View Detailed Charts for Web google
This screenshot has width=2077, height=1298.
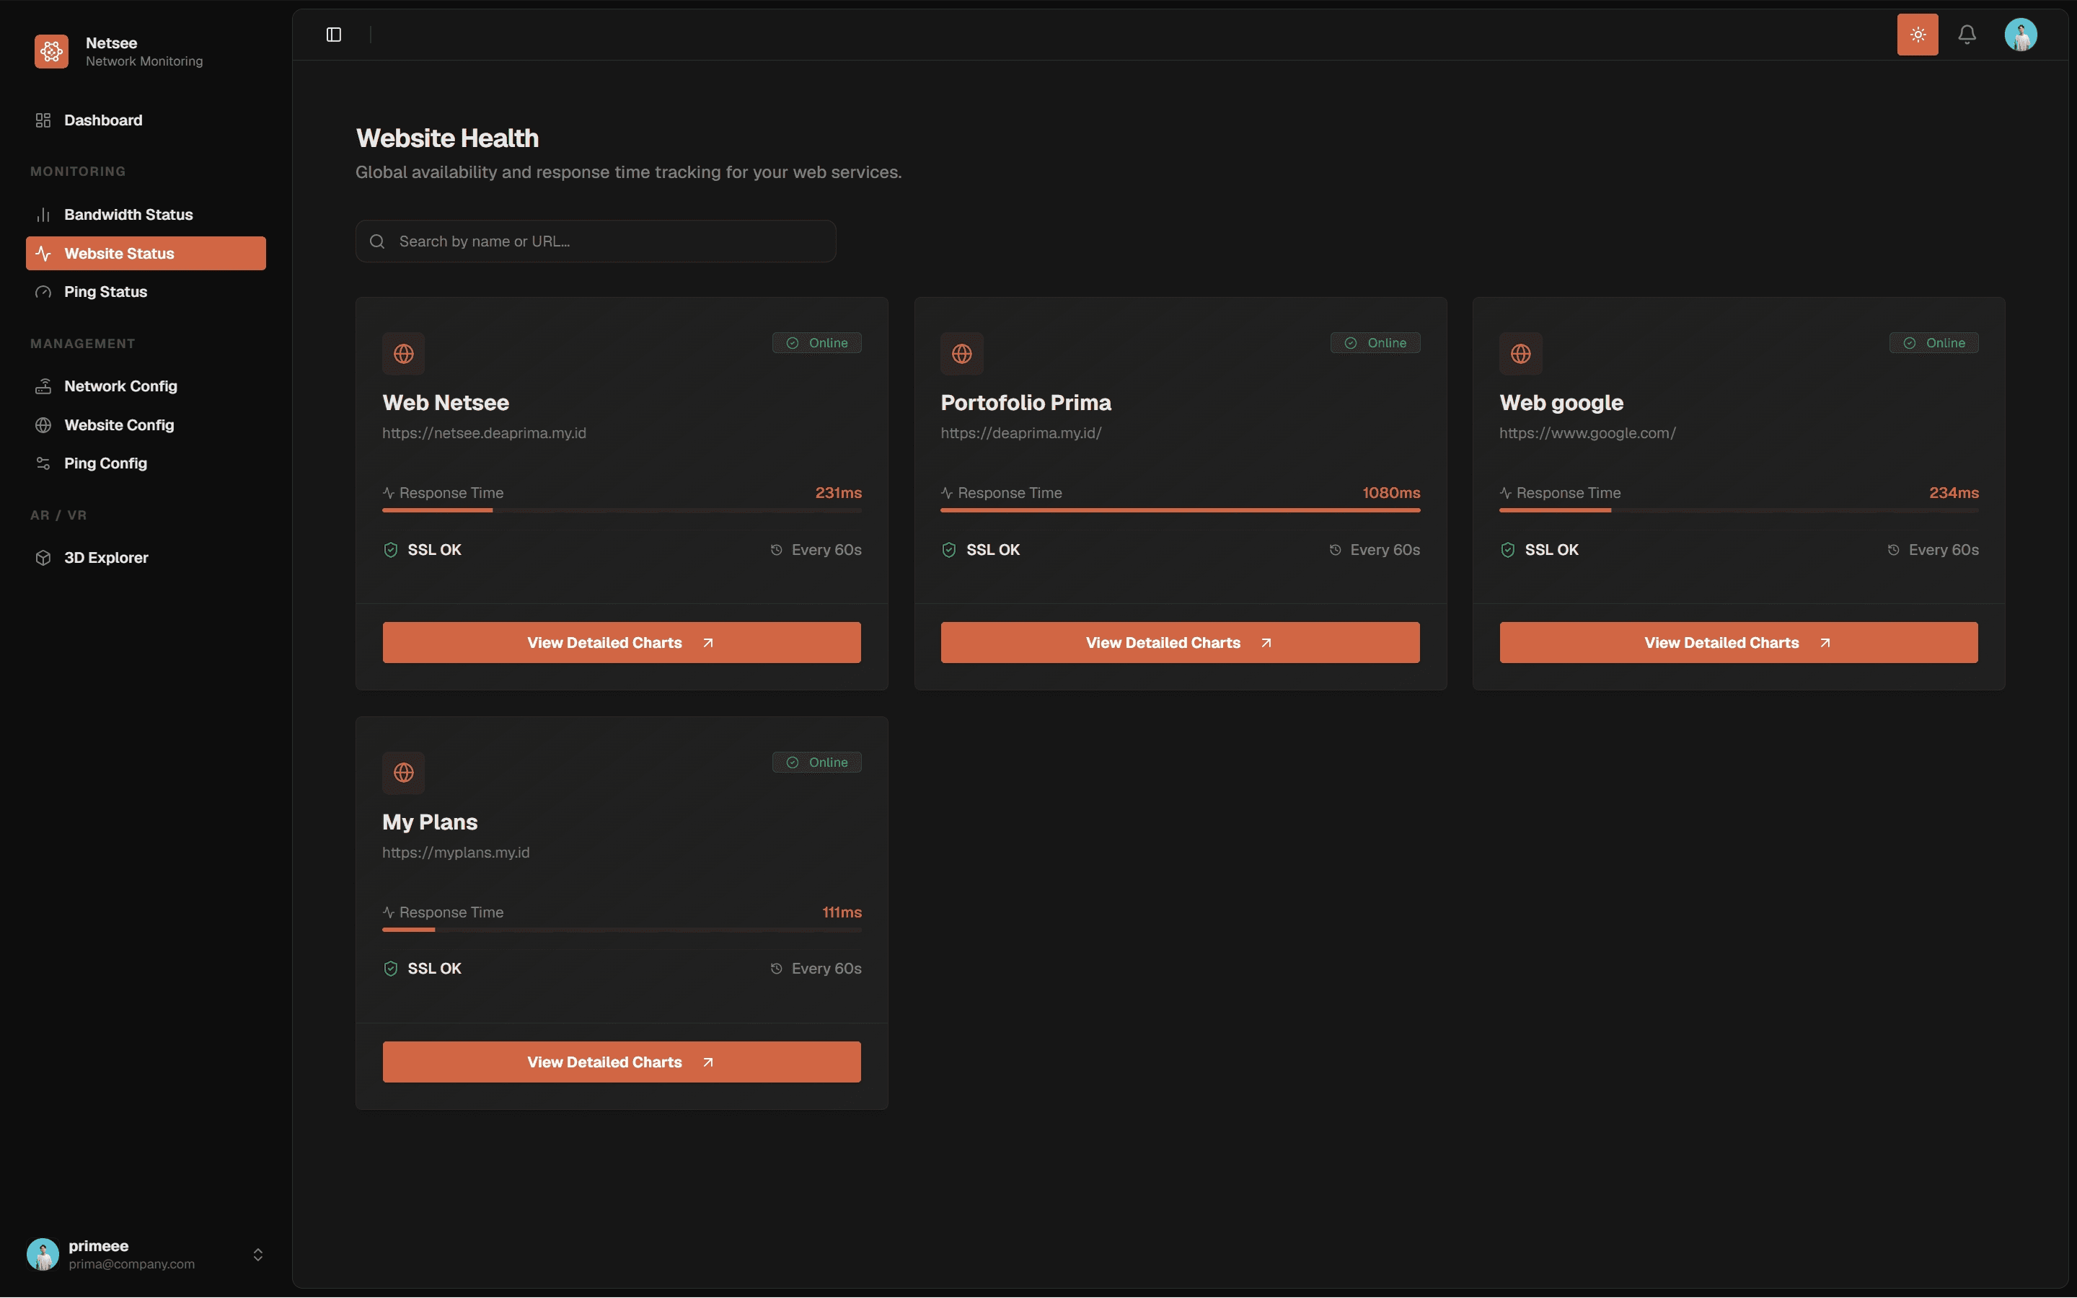[x=1739, y=642]
